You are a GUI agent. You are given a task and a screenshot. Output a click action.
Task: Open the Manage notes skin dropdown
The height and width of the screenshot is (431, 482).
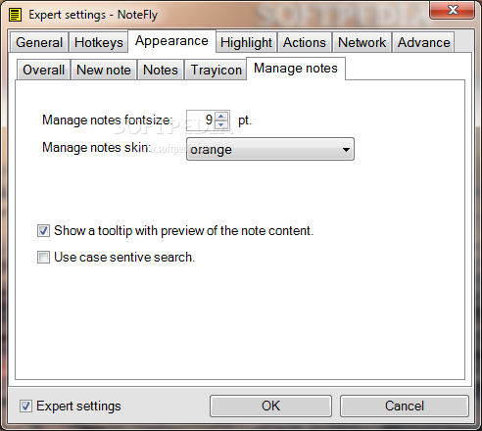(270, 149)
